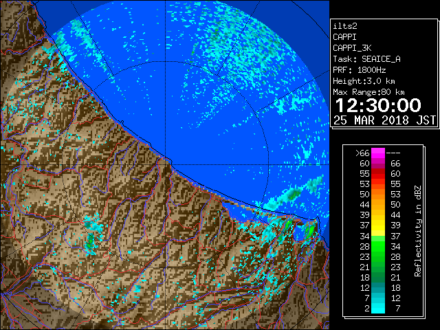Click the magenta >66 dBZ legend swatch
The height and width of the screenshot is (330, 440).
coord(378,153)
